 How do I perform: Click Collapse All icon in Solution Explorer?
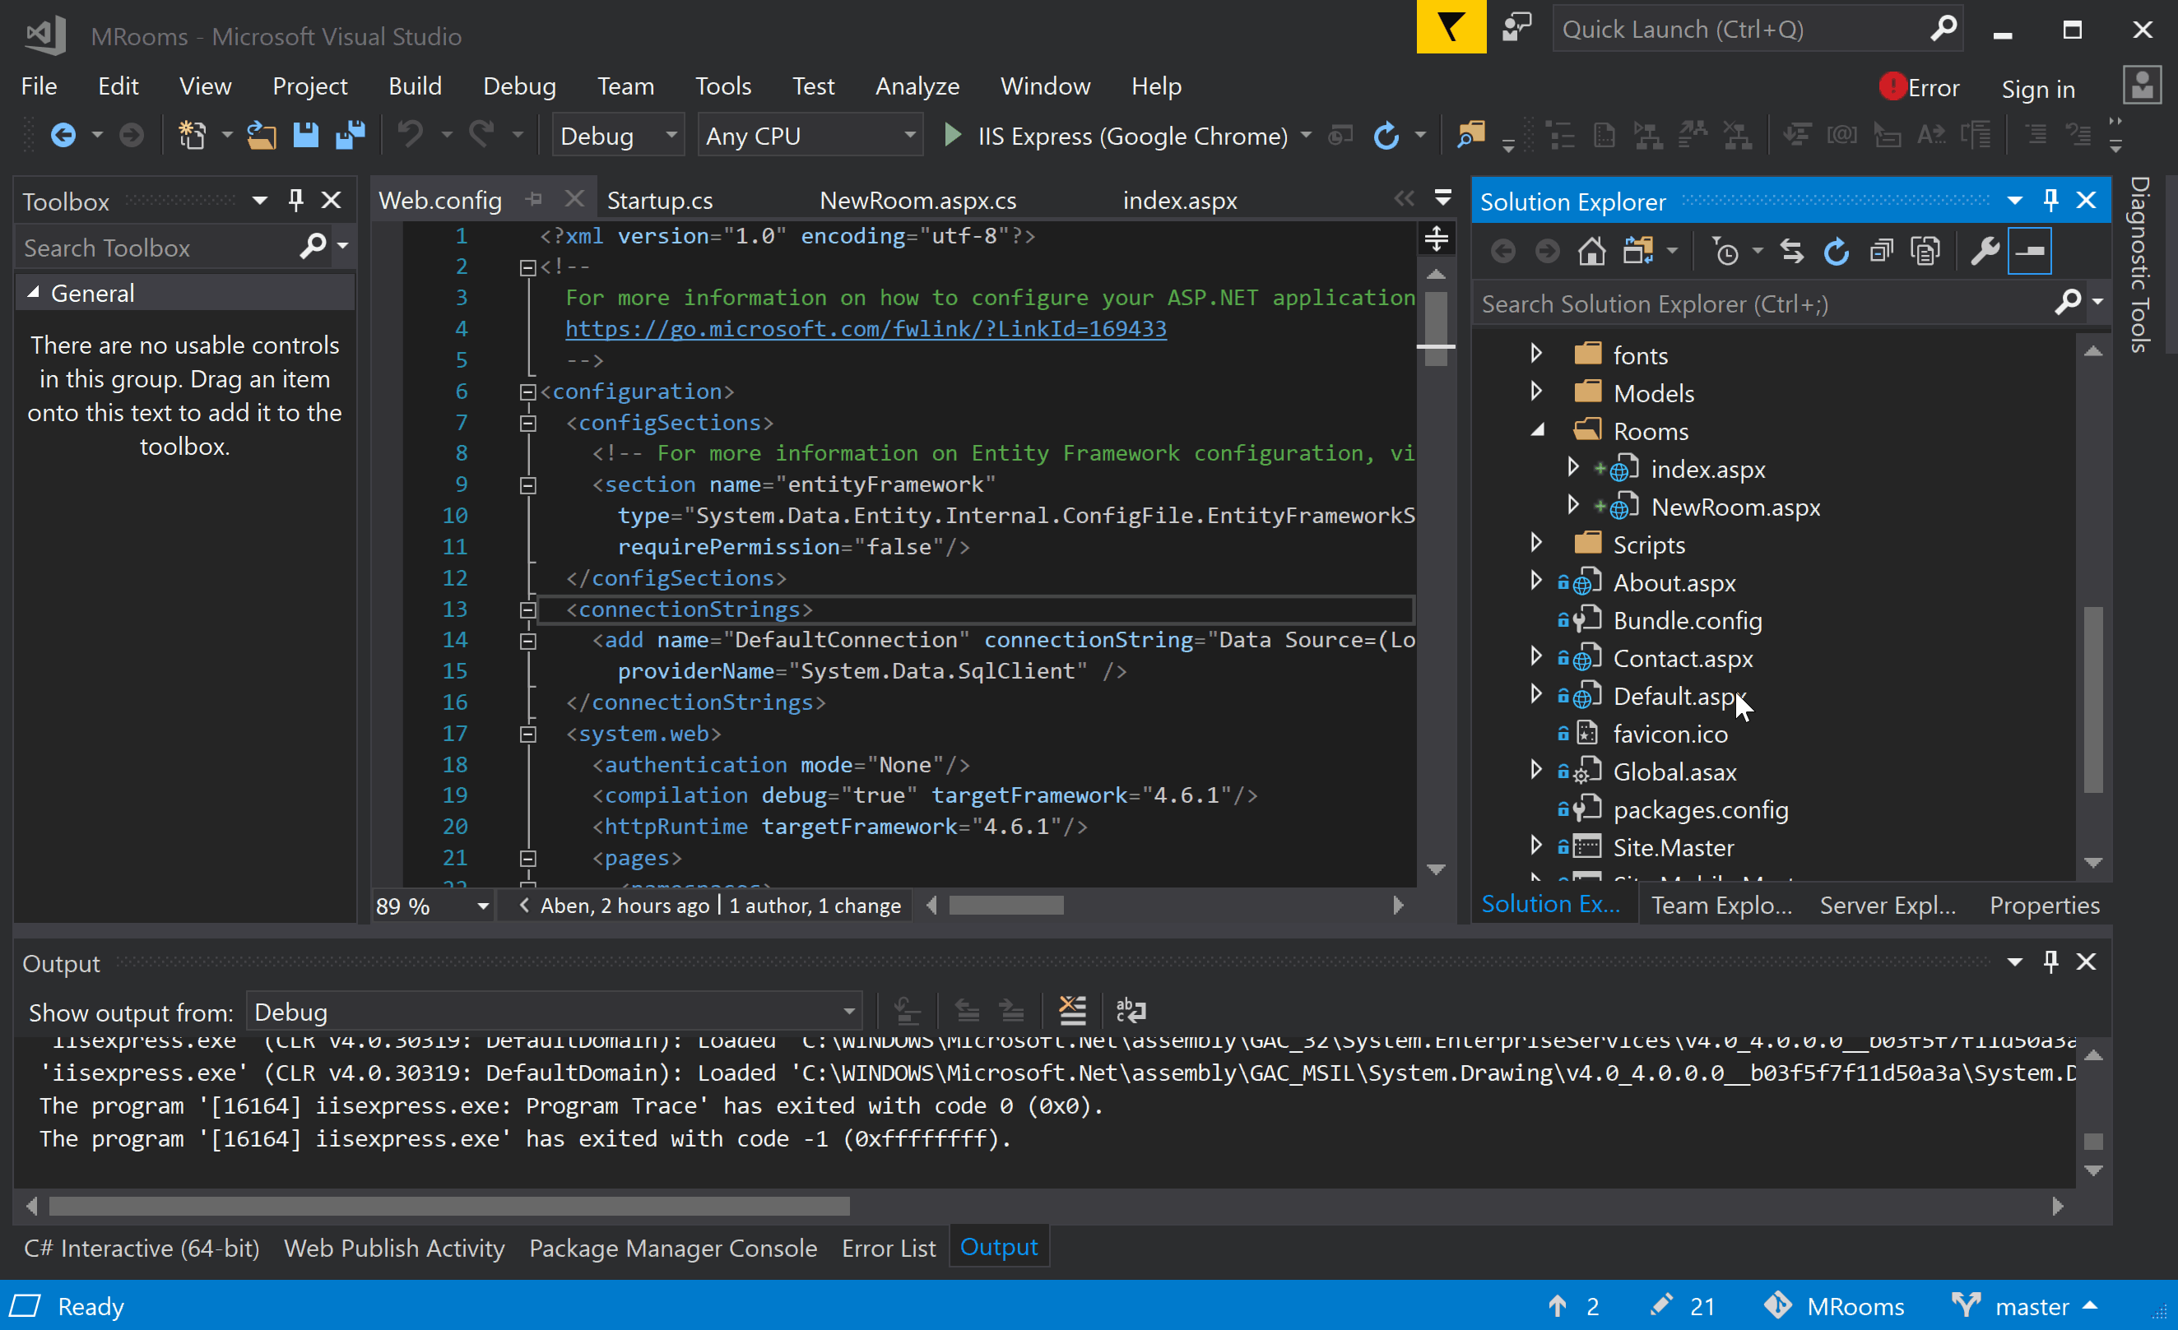point(1881,252)
